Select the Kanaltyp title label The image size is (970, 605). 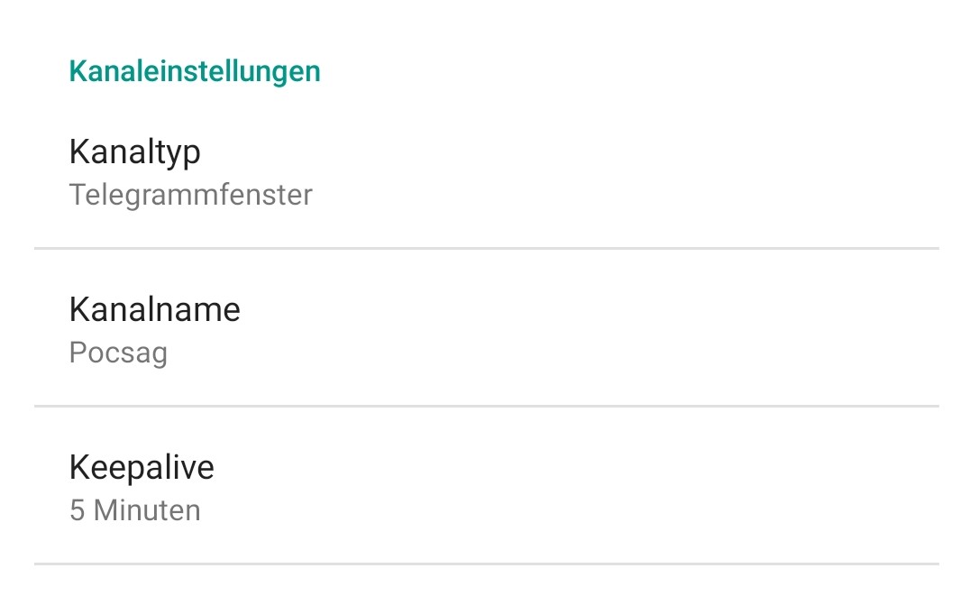click(135, 151)
